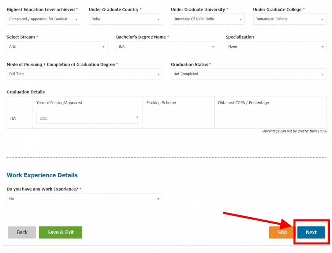Click arrow icon on Under Graduate College
Viewport: 332px width, 253px height.
click(322, 19)
